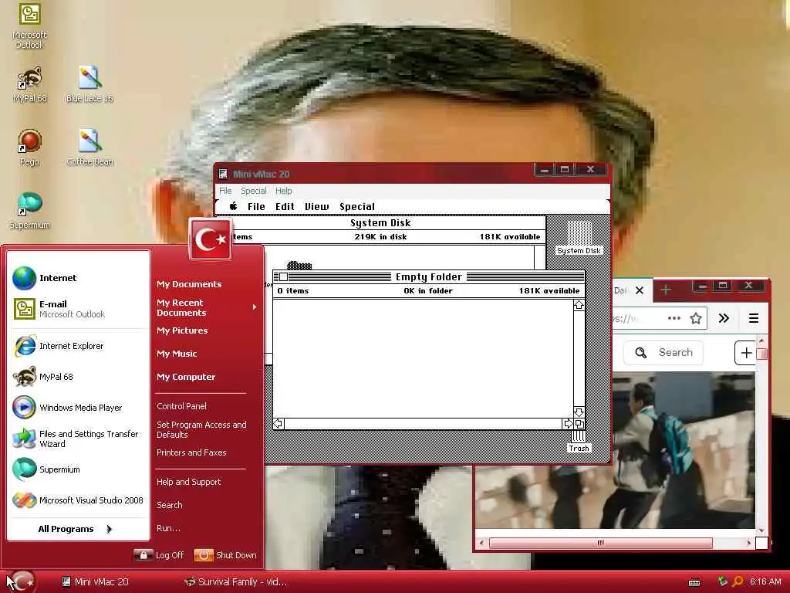Click Shut Down button
This screenshot has height=593, width=790.
pyautogui.click(x=225, y=555)
